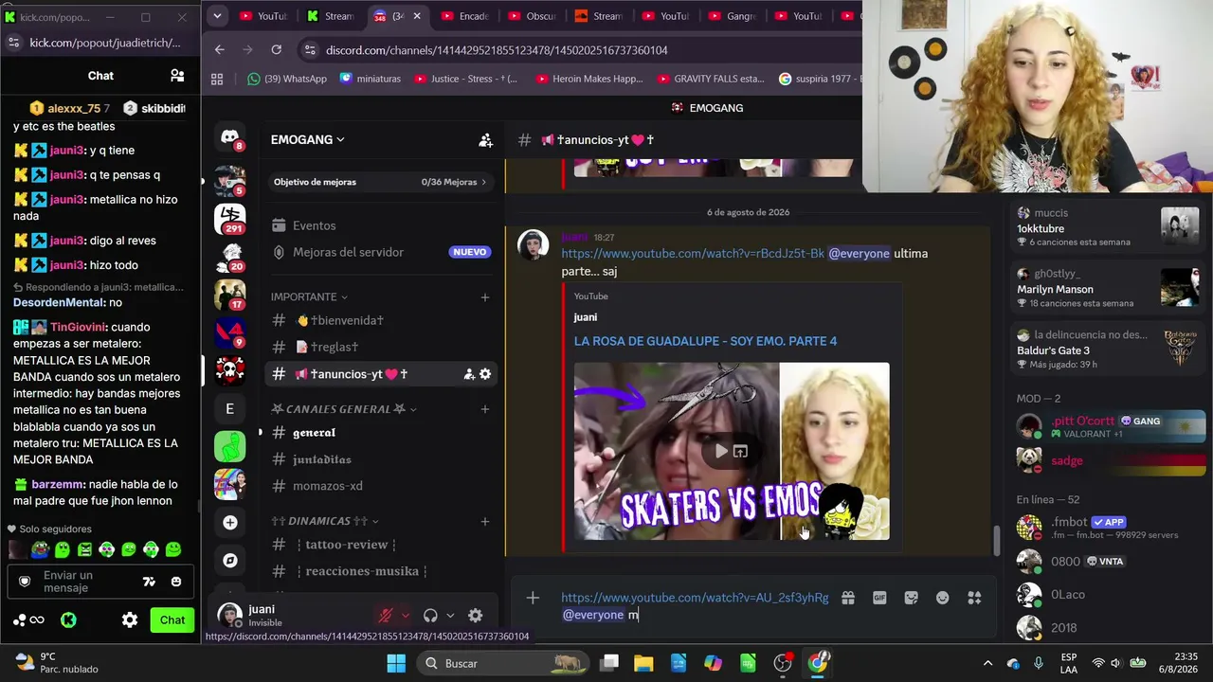Viewport: 1213px width, 682px height.
Task: Open the WhatsApp bookmark
Action: click(x=286, y=79)
